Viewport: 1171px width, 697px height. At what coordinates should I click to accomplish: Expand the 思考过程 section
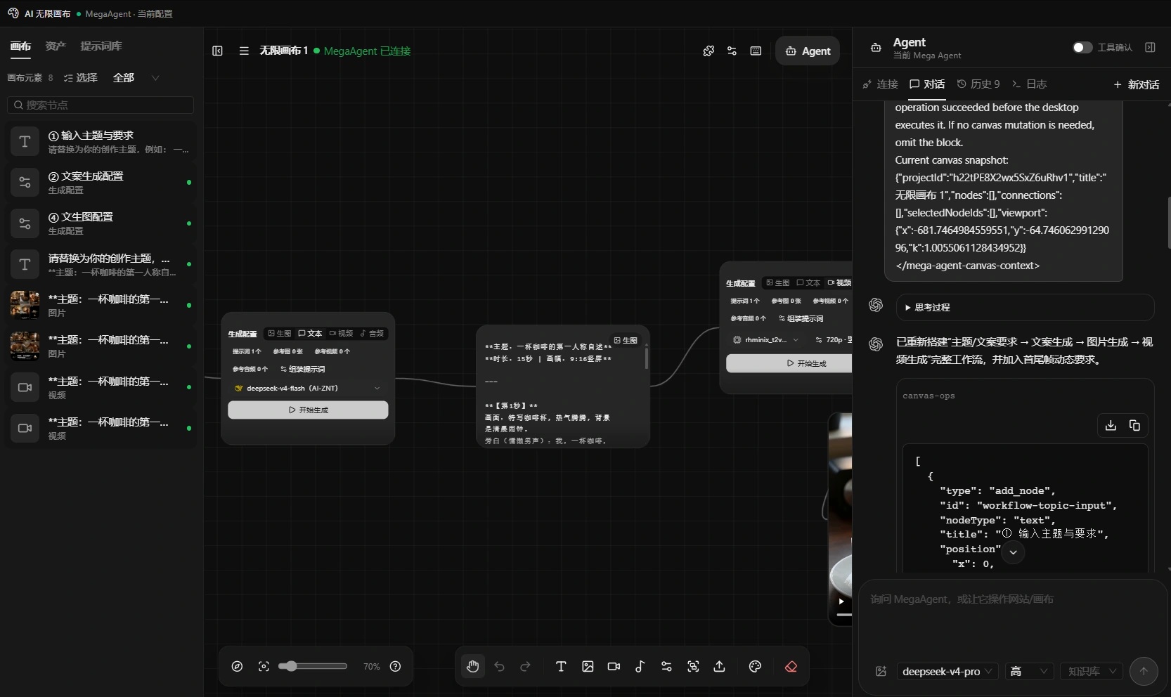coord(1025,307)
